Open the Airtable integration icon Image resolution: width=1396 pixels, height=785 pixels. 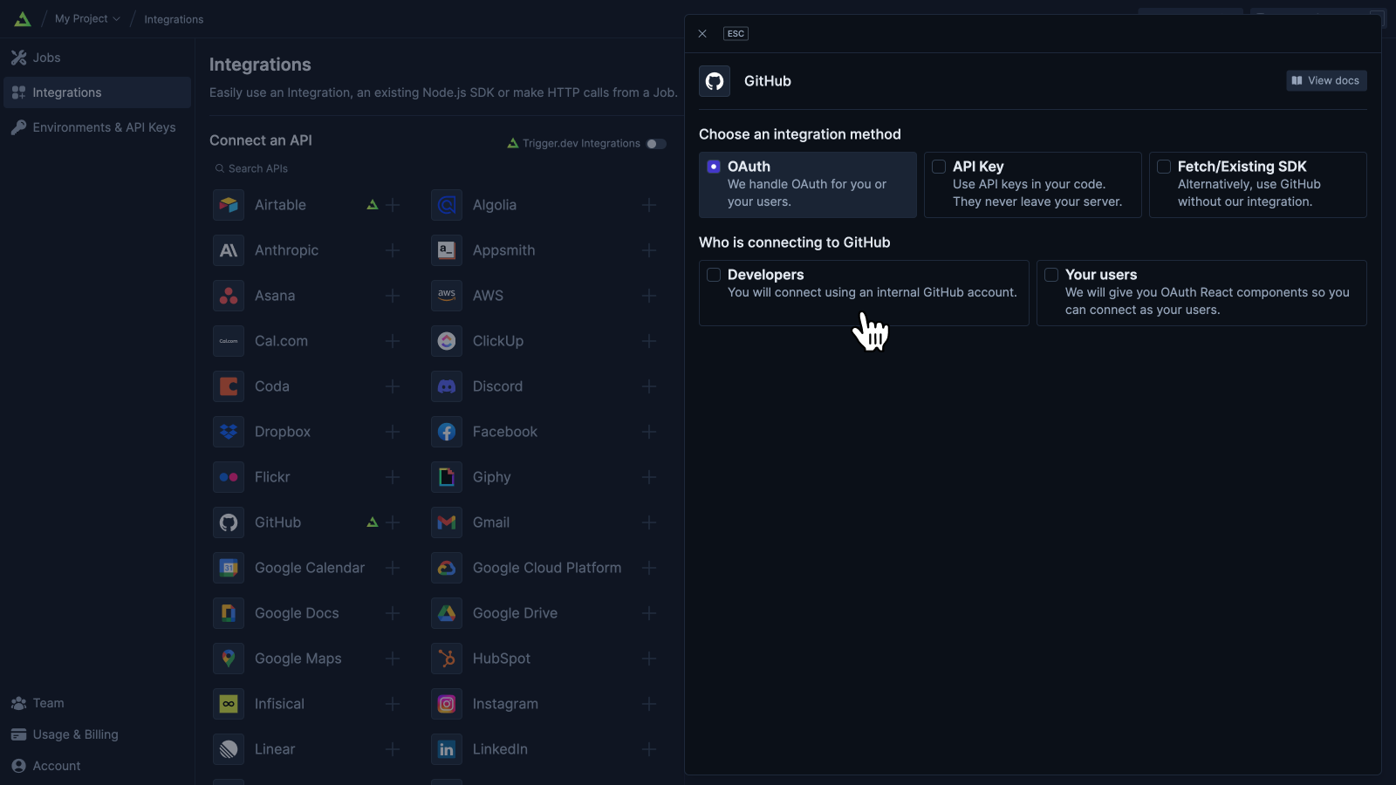229,205
